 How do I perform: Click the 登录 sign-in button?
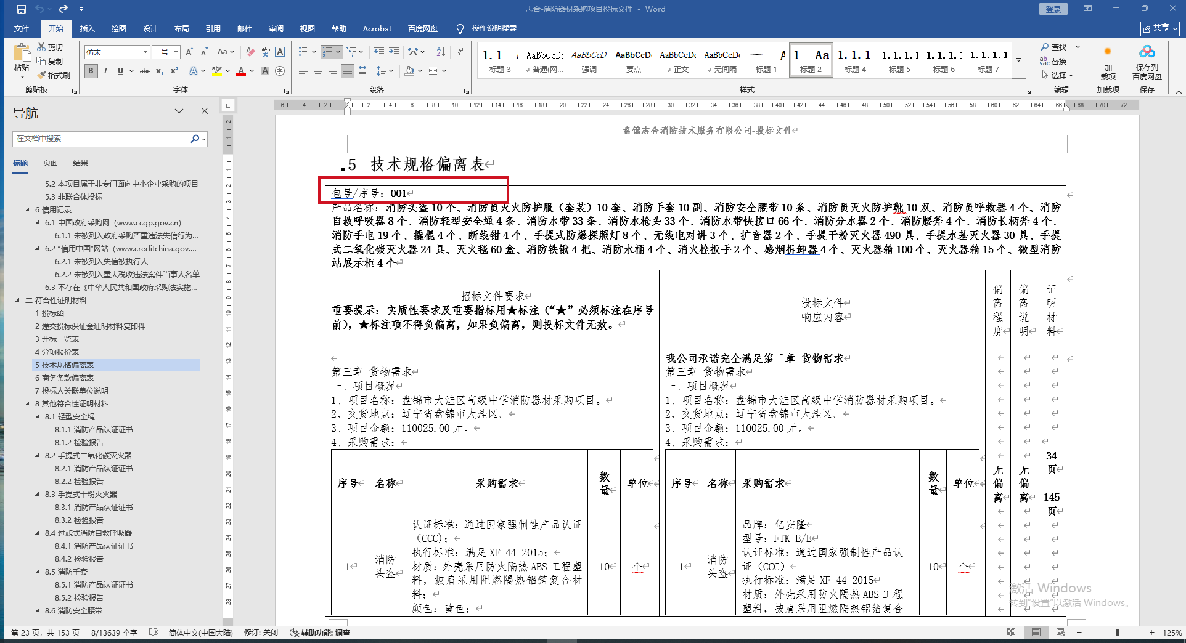tap(1053, 9)
